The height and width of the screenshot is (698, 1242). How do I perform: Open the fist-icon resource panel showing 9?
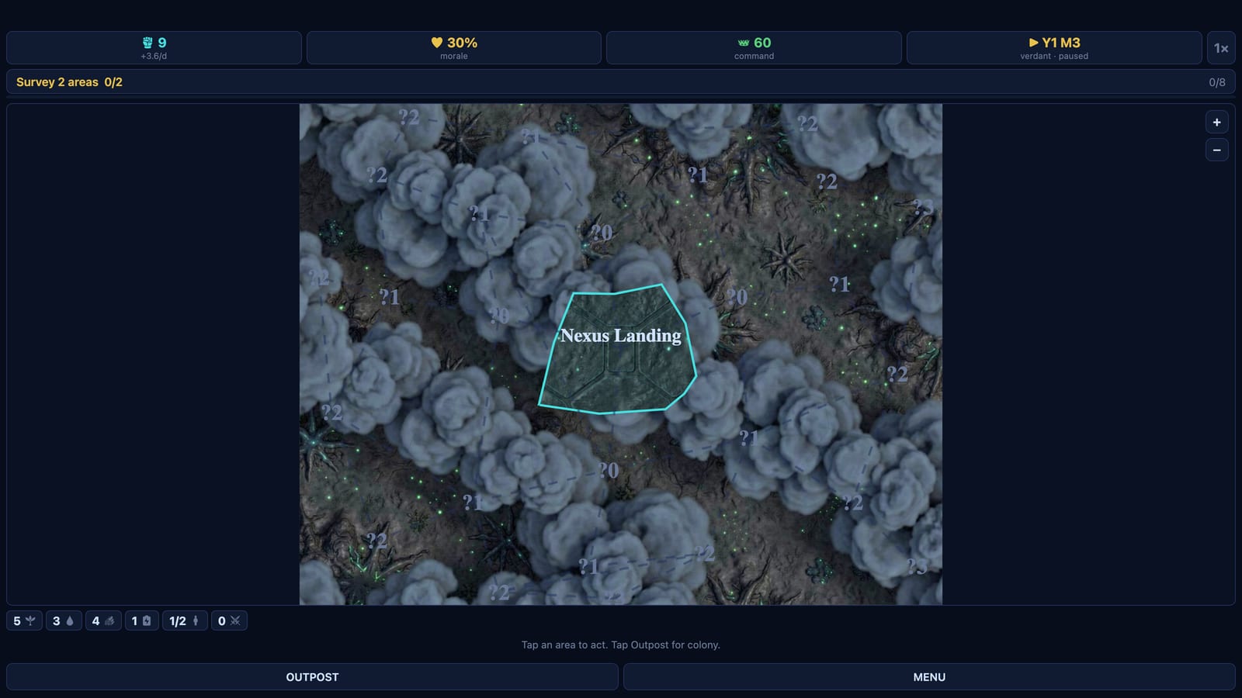pos(154,48)
